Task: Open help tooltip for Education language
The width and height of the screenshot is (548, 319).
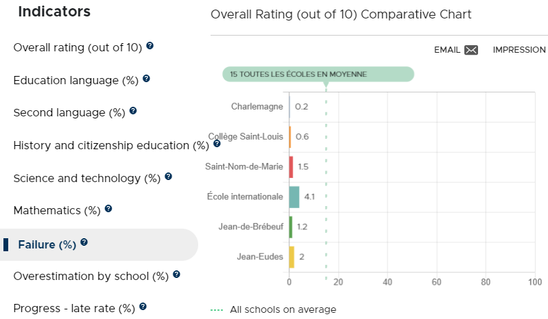Action: click(147, 79)
